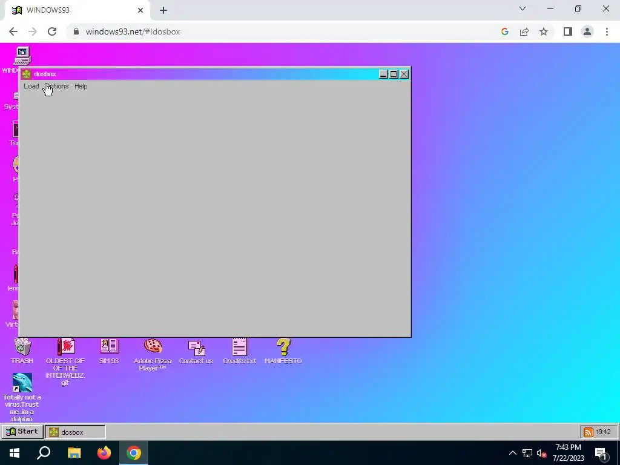Image resolution: width=620 pixels, height=465 pixels.
Task: Click the muted volume tray icon
Action: click(x=541, y=453)
